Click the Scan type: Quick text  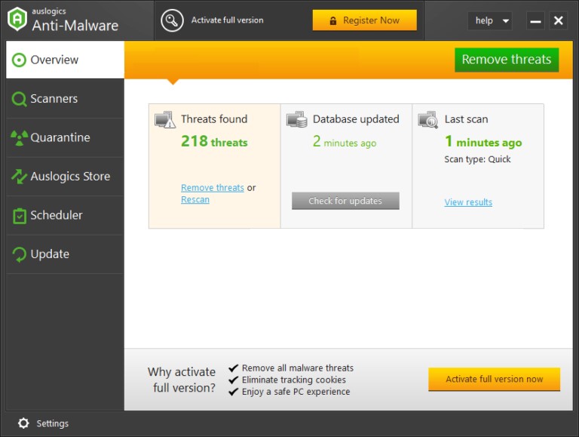477,159
